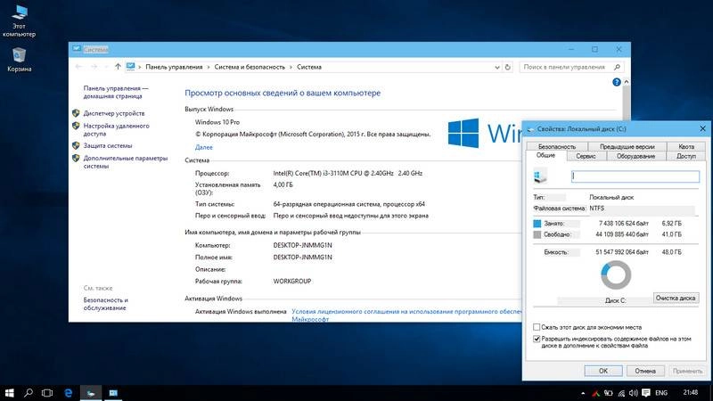Click the refresh icon next to address bar
Screen dimensions: 713x401
508,68
